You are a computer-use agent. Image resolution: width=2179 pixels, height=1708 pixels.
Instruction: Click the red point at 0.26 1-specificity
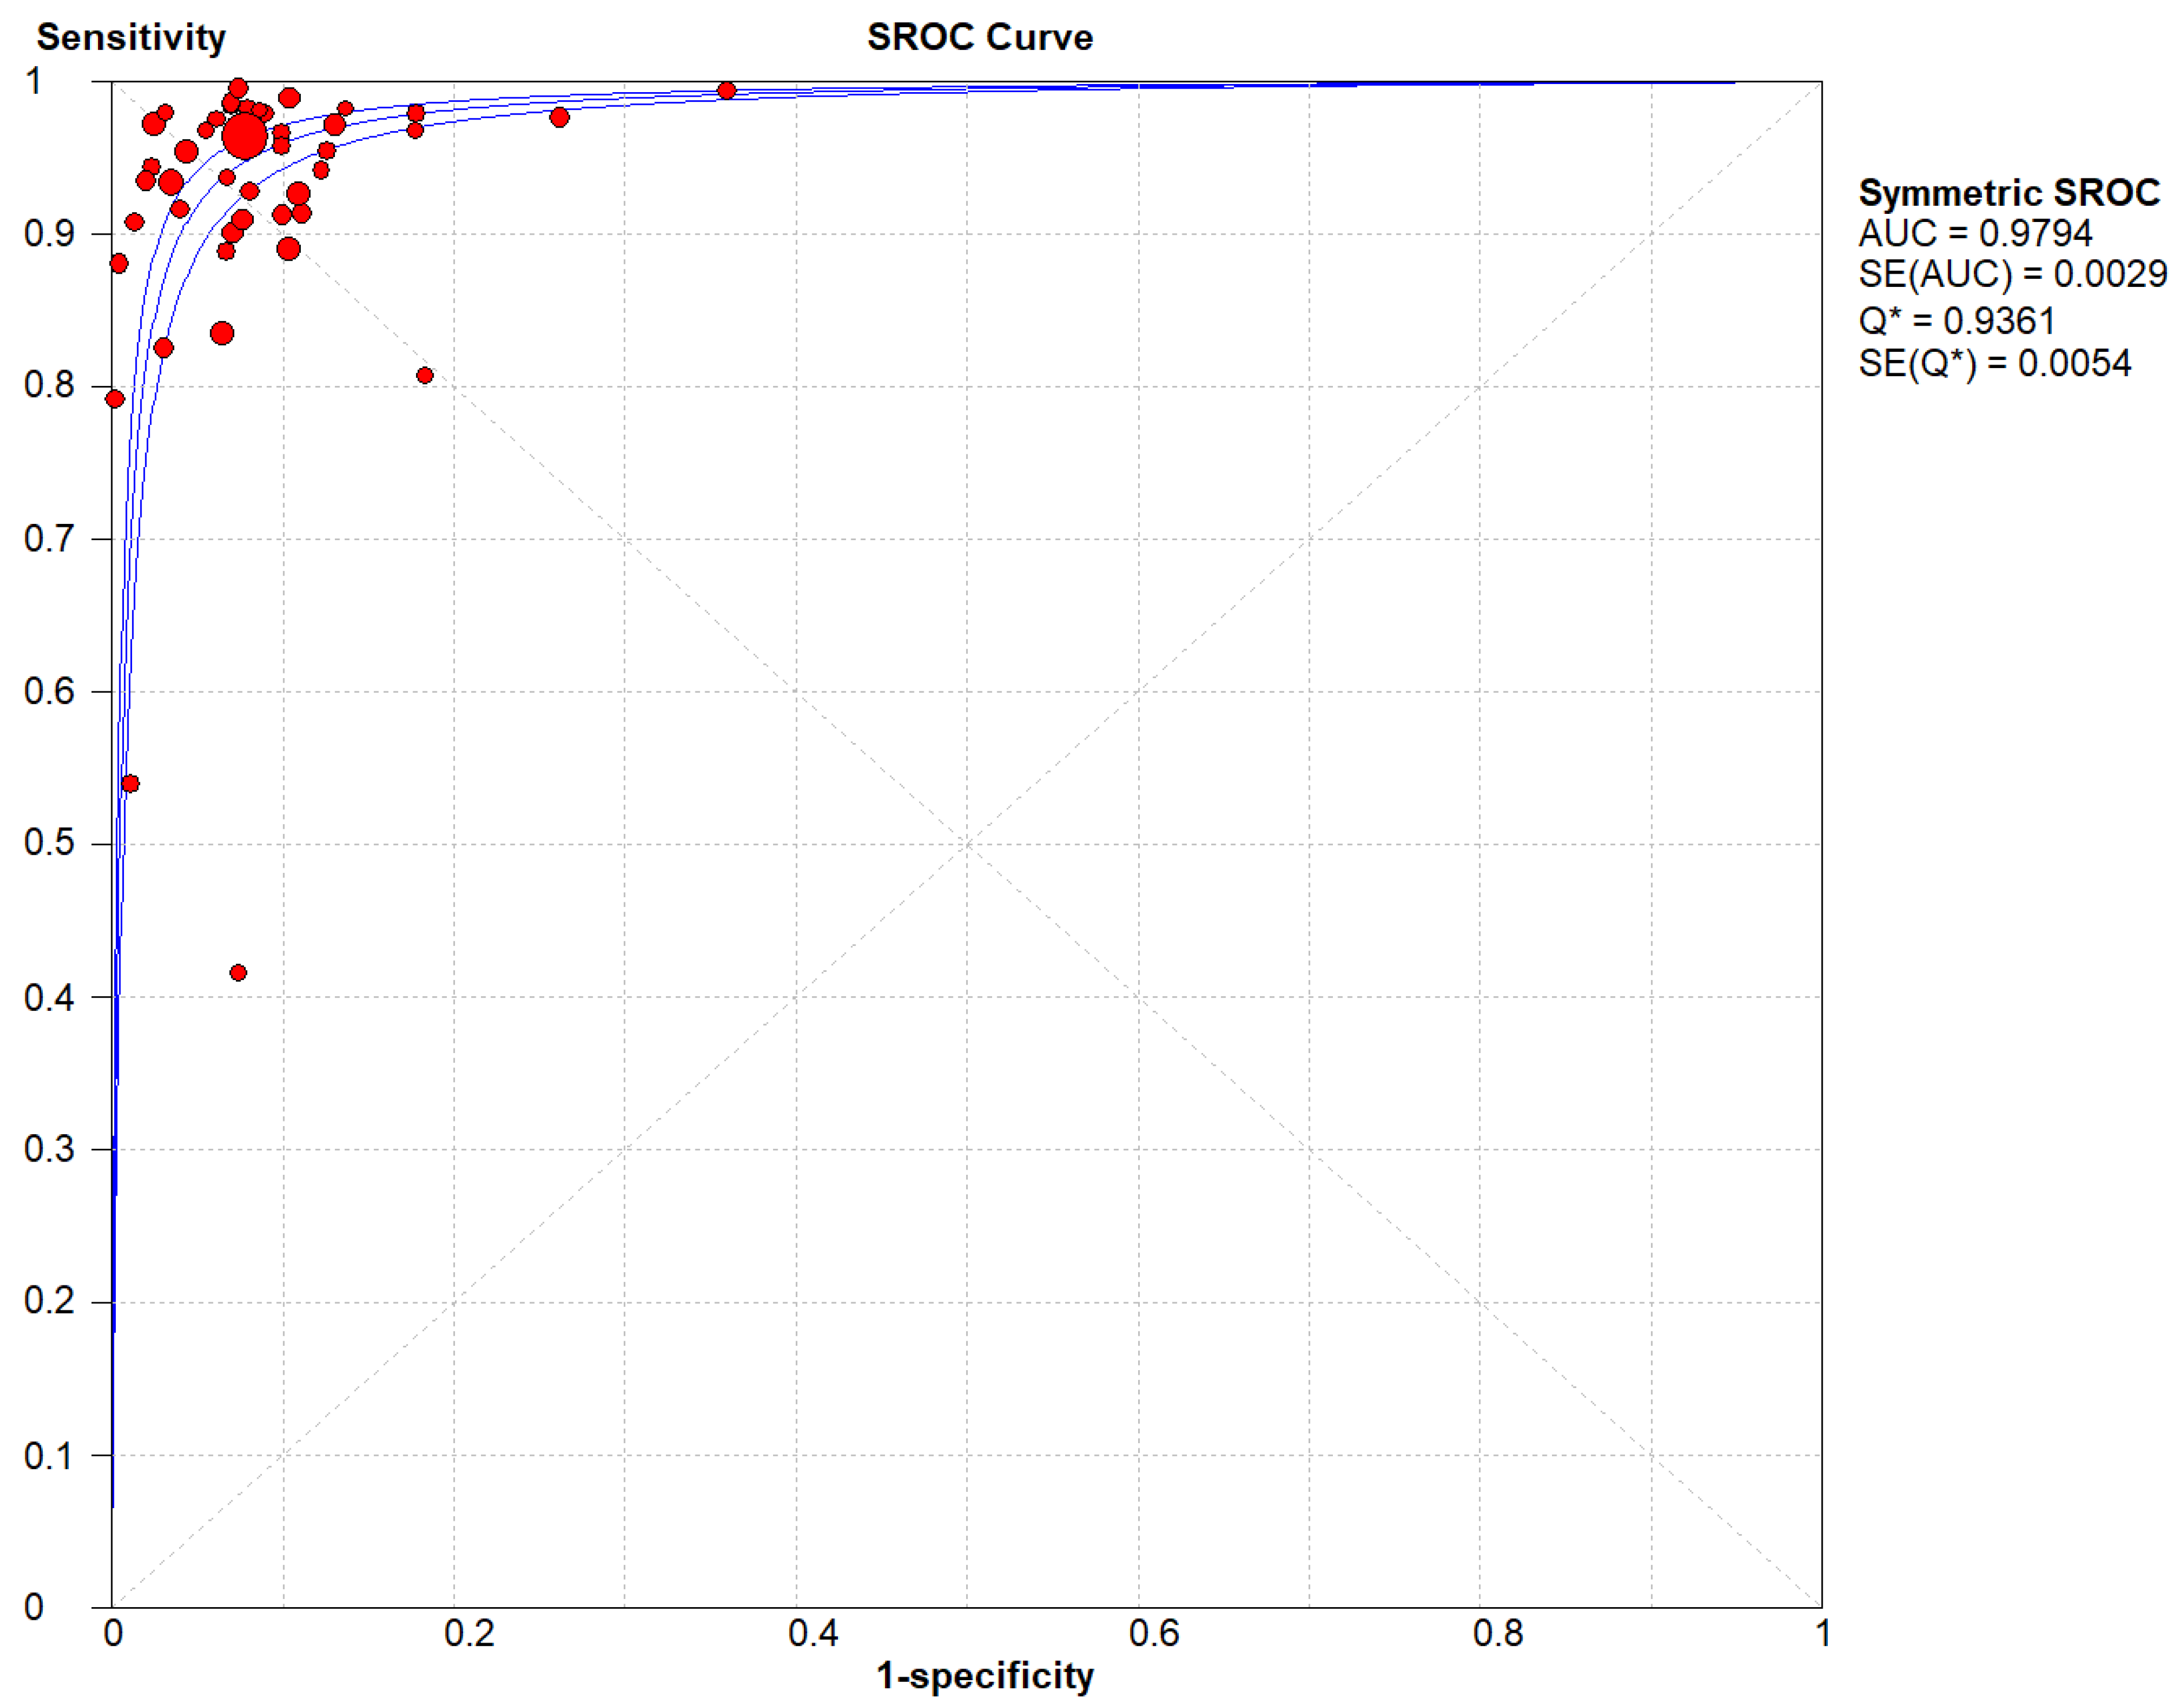[x=560, y=118]
